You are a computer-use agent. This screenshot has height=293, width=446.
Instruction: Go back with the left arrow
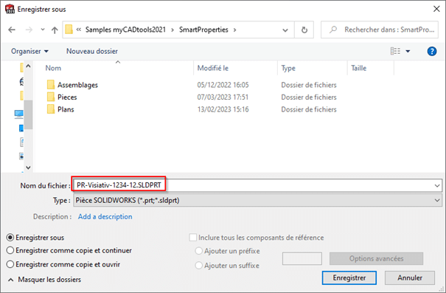[12, 30]
